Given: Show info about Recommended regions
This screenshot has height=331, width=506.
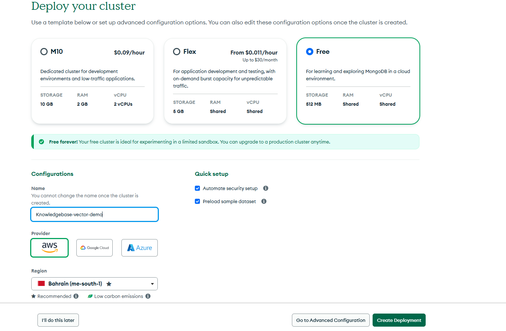Looking at the screenshot, I should [76, 296].
